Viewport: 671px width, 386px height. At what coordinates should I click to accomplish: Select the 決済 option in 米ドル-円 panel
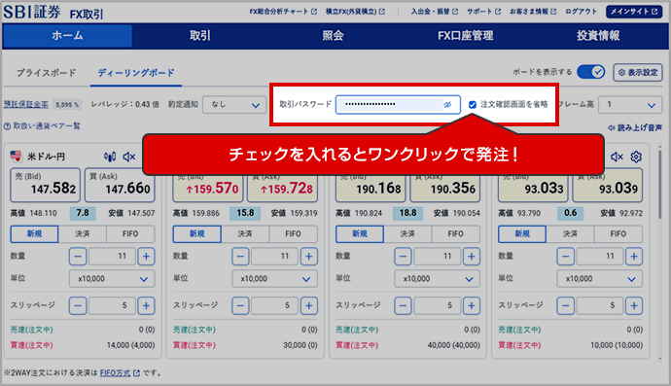(82, 234)
